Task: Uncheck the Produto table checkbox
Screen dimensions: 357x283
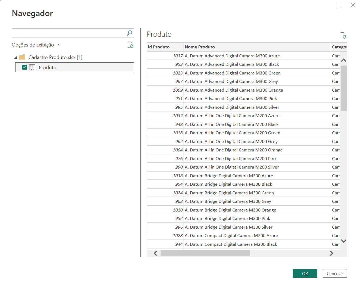Action: coord(25,67)
